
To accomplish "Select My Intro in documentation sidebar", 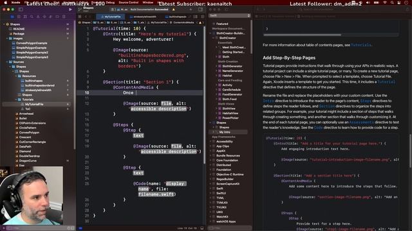I will [x=225, y=132].
